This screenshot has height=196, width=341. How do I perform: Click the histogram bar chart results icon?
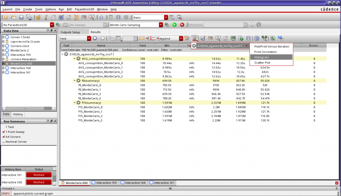[194, 39]
